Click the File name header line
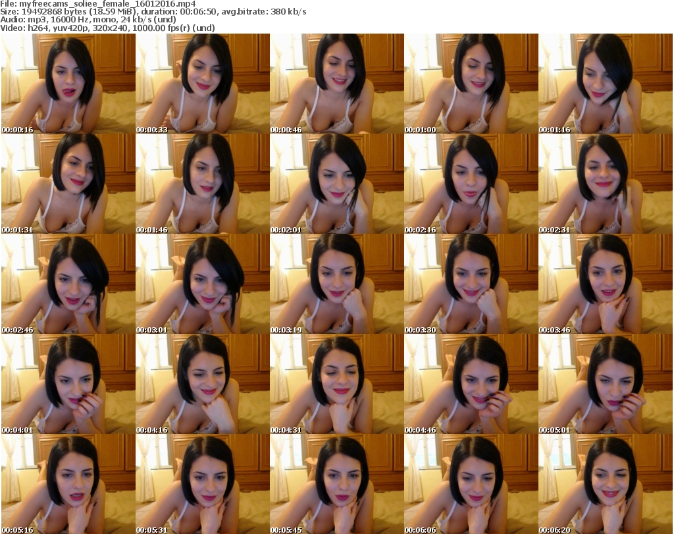The width and height of the screenshot is (674, 534). (98, 4)
